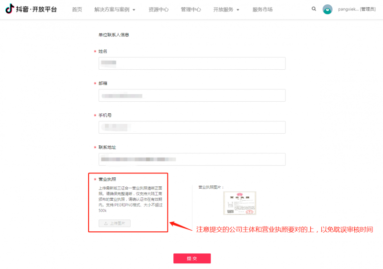This screenshot has height=269, width=383.
Task: Open the 资源中心 menu item
Action: (158, 10)
